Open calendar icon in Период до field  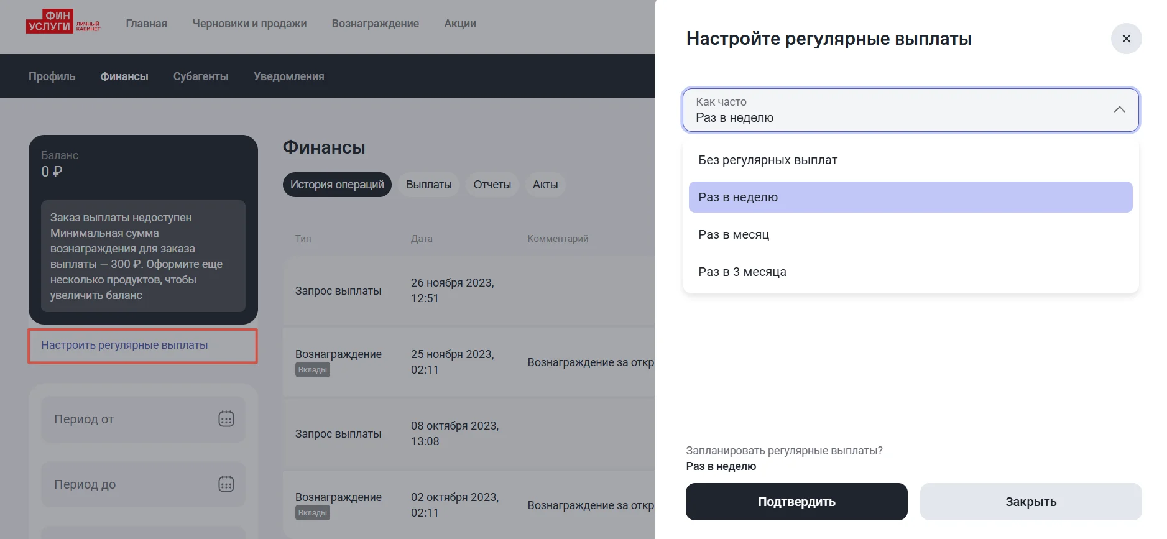(x=226, y=484)
